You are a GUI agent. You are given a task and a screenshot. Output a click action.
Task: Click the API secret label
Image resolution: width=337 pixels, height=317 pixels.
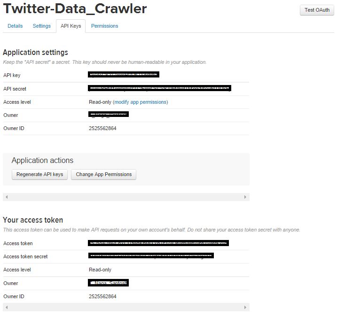pyautogui.click(x=15, y=89)
